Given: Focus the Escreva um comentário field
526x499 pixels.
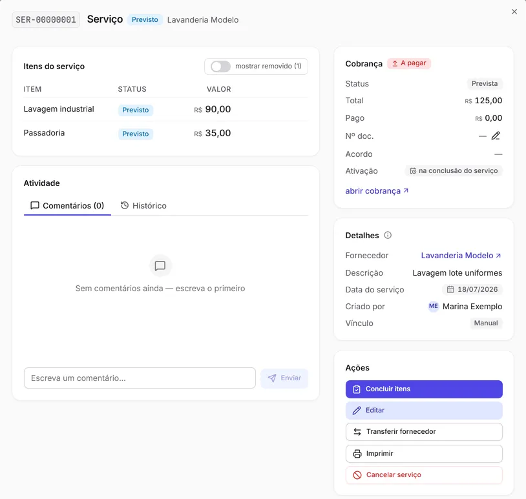Looking at the screenshot, I should click(x=140, y=378).
